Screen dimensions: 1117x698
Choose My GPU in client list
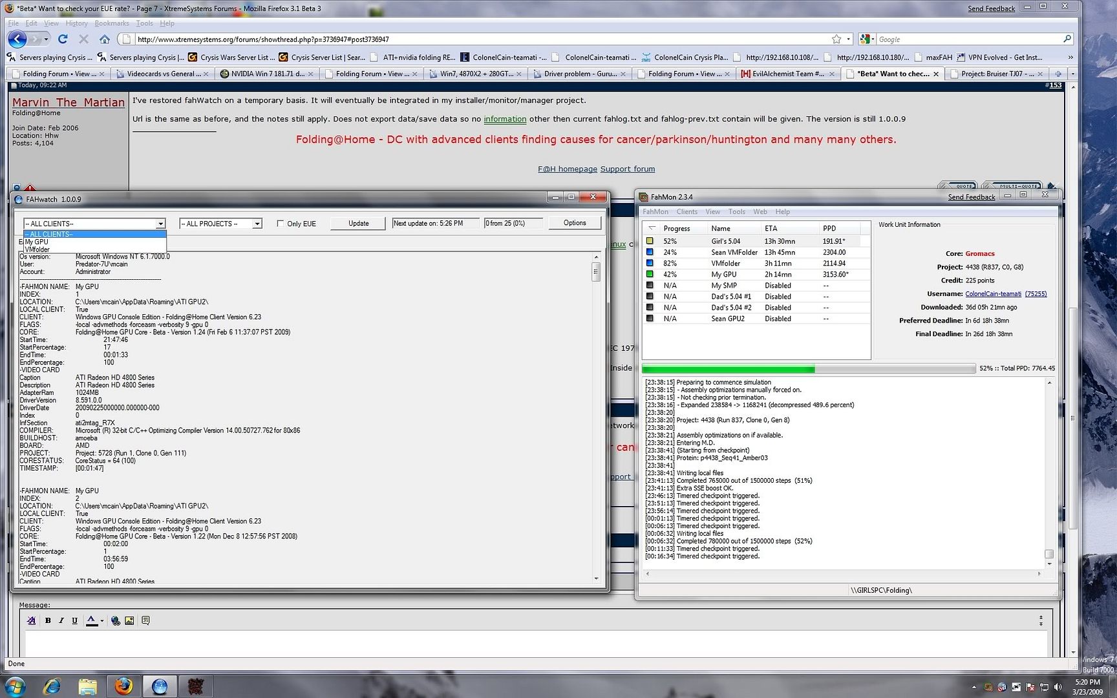click(94, 242)
